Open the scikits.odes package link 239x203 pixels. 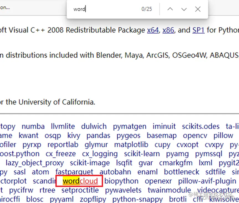tap(201, 126)
